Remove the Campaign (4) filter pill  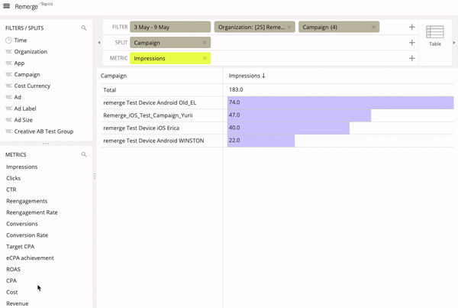[x=373, y=27]
